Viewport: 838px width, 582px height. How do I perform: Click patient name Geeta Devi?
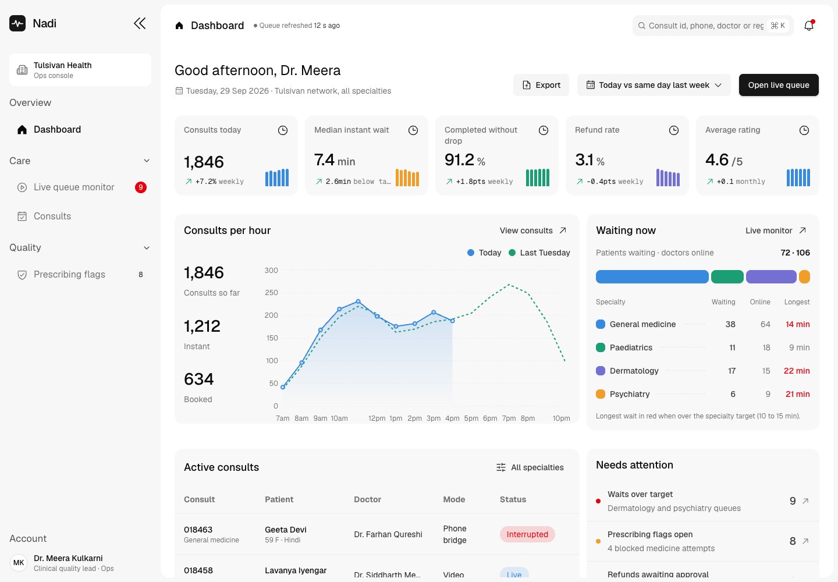[286, 530]
